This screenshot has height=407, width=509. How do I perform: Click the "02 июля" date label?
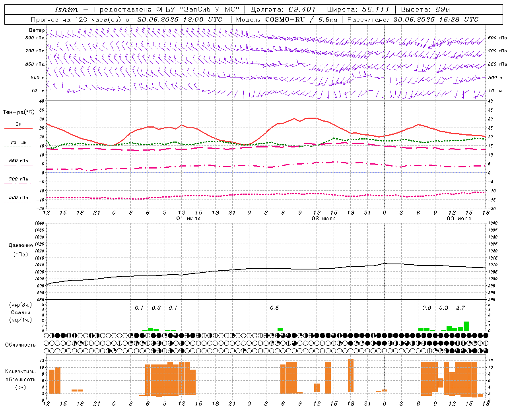tap(323, 219)
